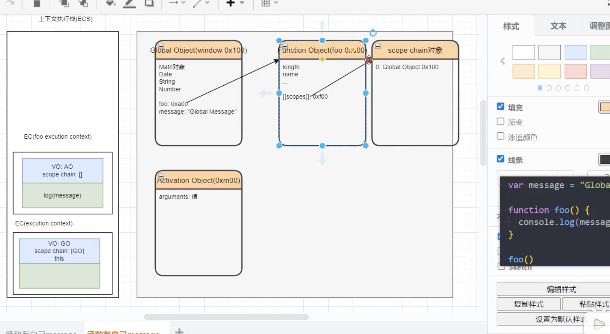Click the vertical canvas scrollbar
Screen dimensions: 610x334
(483, 133)
